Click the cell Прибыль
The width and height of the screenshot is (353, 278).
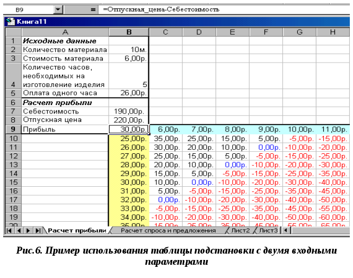click(65, 129)
